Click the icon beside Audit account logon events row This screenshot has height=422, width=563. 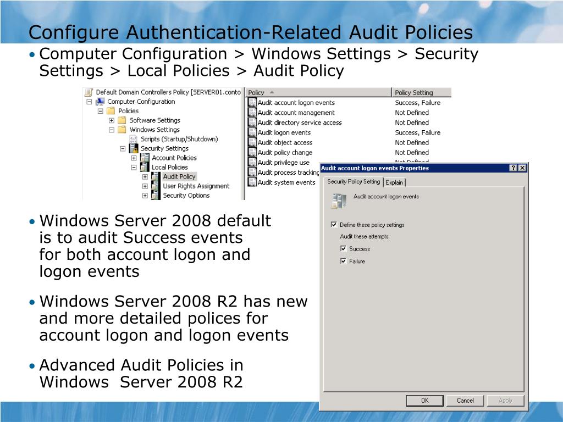click(252, 102)
